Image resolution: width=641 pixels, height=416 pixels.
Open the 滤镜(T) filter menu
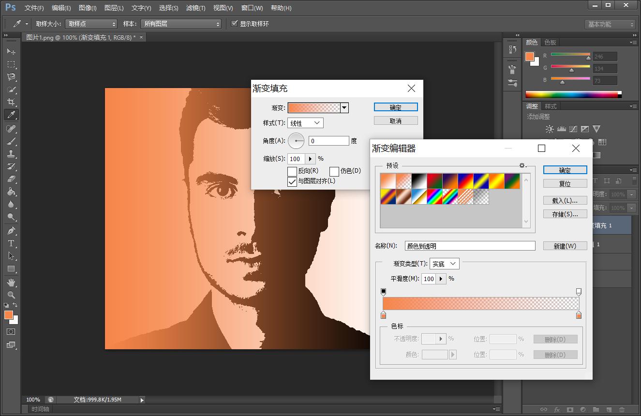(x=195, y=8)
